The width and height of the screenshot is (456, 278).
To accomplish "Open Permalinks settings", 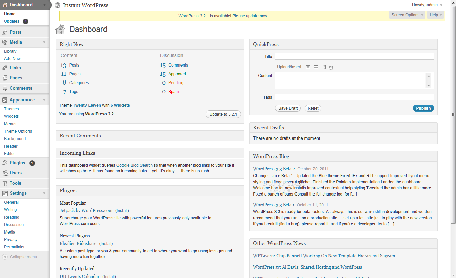I will [14, 247].
